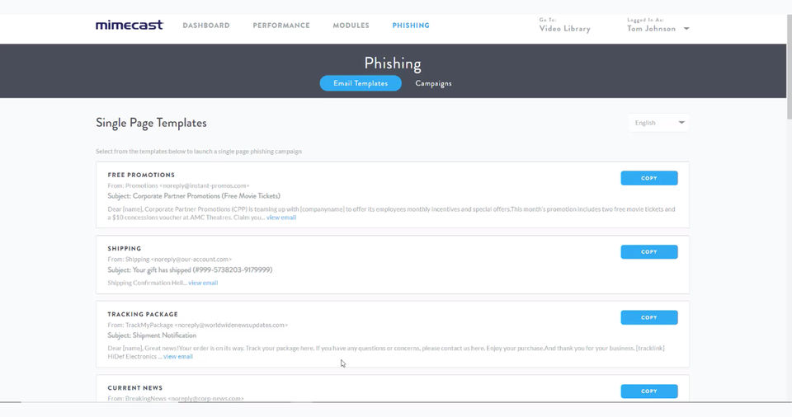Click subject 'Shipment Notification' line
This screenshot has width=792, height=417.
152,335
